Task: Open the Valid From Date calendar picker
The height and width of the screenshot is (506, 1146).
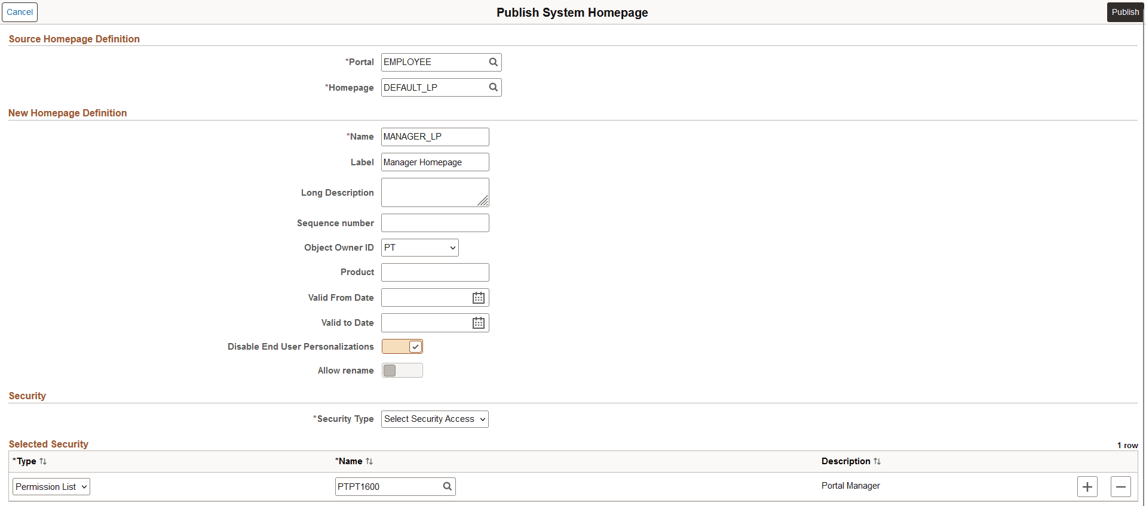Action: click(479, 298)
